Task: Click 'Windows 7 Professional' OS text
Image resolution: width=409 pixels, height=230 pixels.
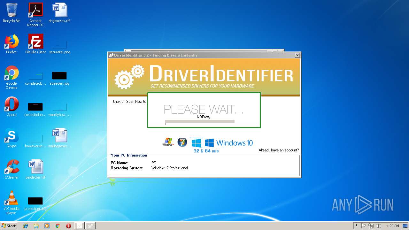Action: (169, 168)
